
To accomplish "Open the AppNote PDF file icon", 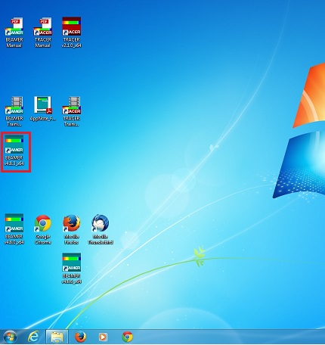I will (x=43, y=109).
